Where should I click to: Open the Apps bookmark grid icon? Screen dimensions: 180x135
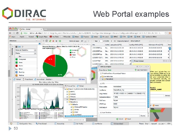tap(10, 36)
